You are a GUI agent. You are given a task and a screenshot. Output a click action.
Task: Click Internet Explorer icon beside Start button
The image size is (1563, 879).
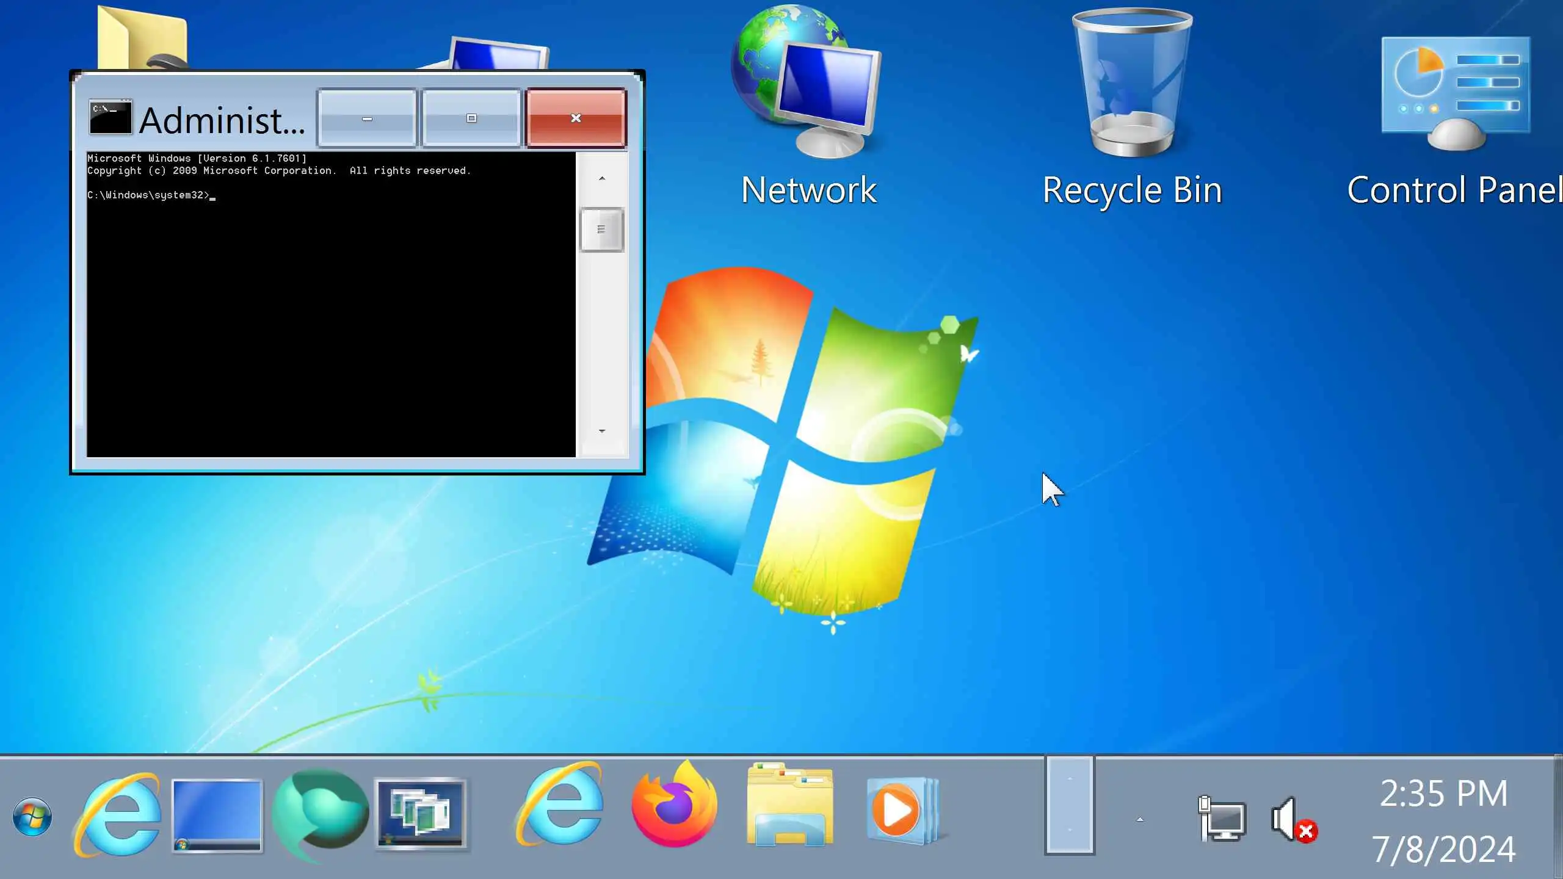118,816
